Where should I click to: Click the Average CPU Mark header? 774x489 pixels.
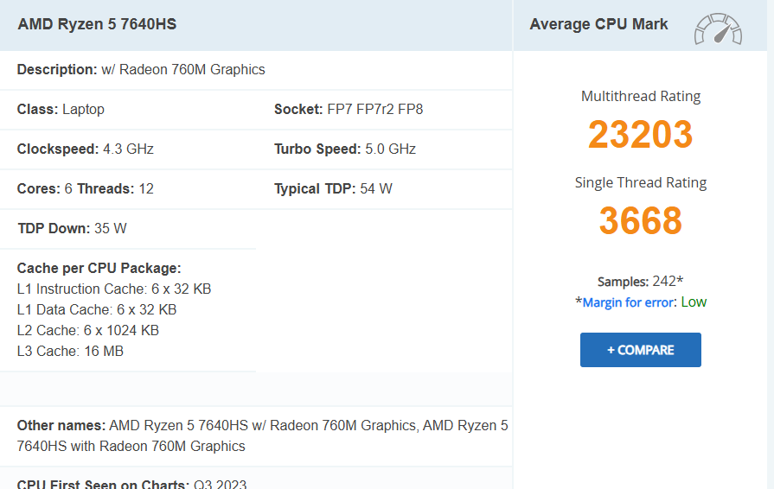pos(598,24)
